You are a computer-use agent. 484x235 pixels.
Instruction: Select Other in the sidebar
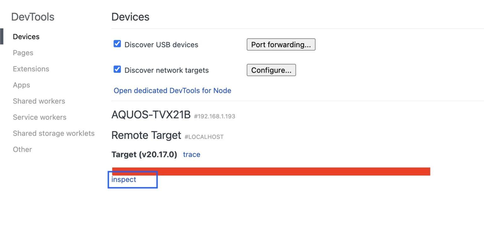click(x=22, y=149)
